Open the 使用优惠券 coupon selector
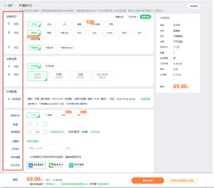Viewport: 214px width, 188px height. pos(33,141)
